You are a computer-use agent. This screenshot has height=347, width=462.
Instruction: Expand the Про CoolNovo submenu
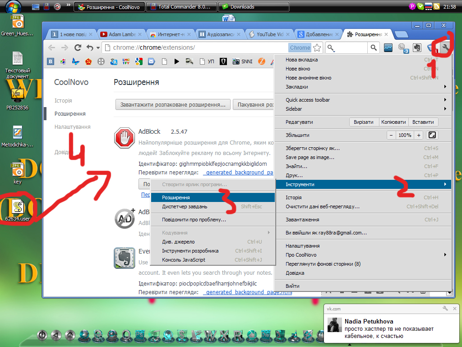click(363, 255)
